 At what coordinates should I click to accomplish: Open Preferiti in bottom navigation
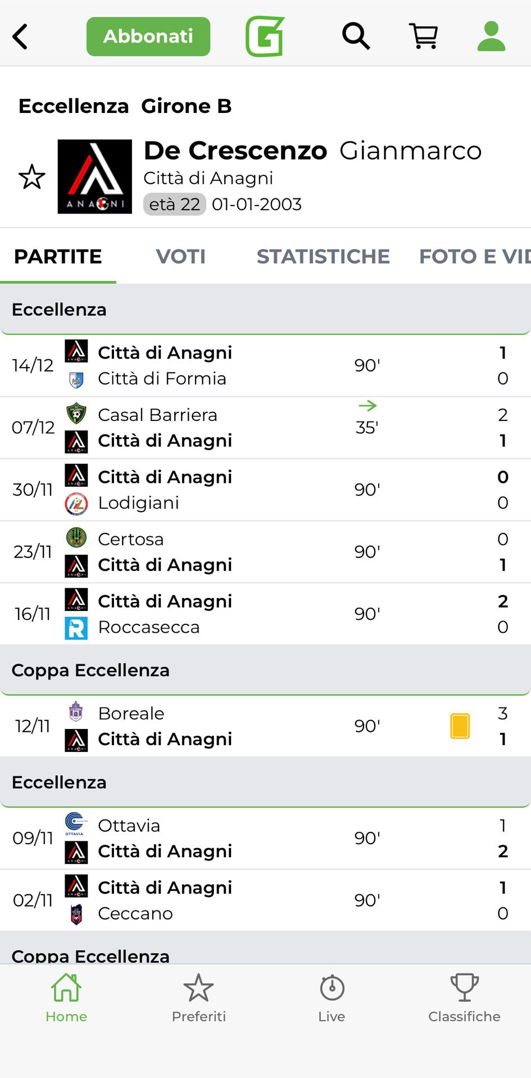coord(199,998)
